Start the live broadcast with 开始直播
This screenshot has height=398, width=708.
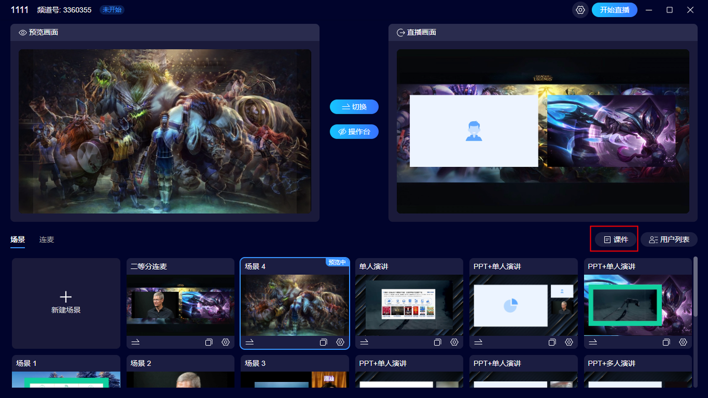click(615, 10)
